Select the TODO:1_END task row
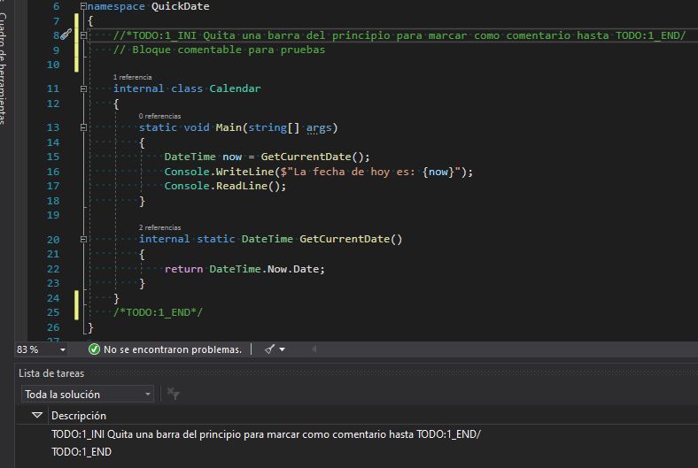 point(81,452)
